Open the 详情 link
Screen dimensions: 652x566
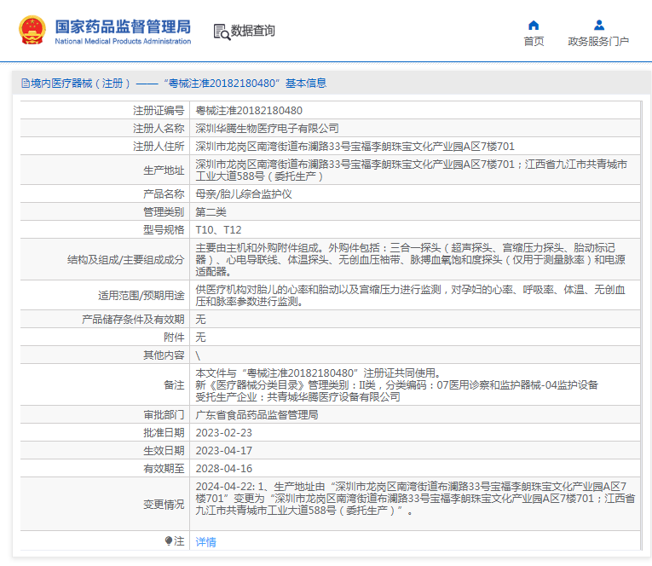206,541
